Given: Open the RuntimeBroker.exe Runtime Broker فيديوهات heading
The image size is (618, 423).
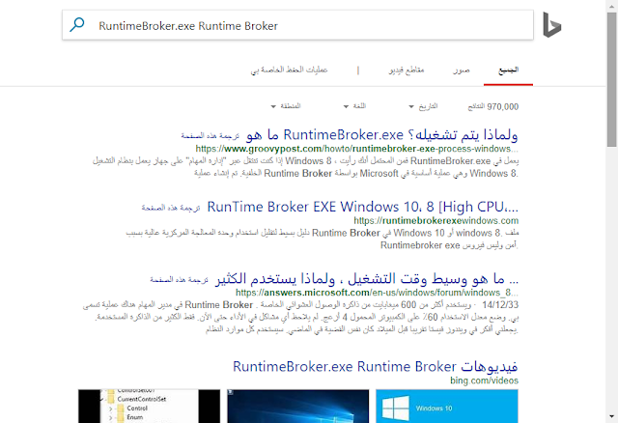Looking at the screenshot, I should (376, 367).
